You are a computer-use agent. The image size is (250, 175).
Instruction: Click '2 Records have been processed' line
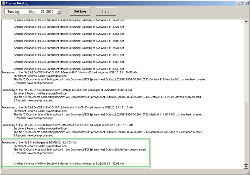[x=33, y=83]
